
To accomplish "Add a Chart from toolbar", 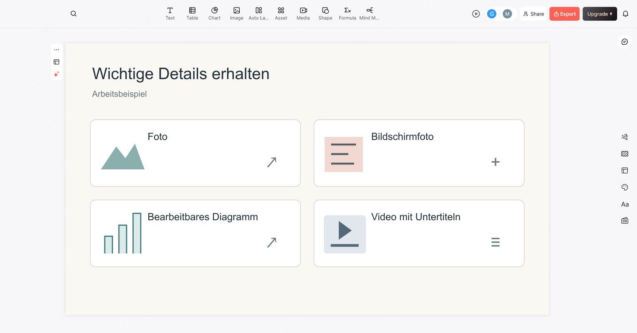I will [215, 13].
